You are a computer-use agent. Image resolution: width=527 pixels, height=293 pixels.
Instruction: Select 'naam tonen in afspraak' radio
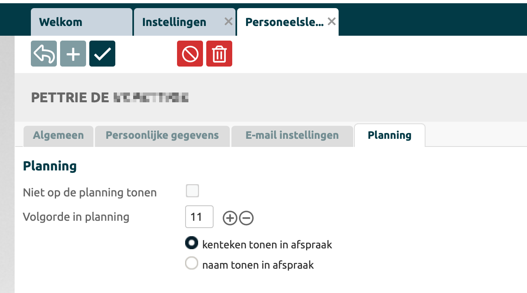[x=192, y=264]
